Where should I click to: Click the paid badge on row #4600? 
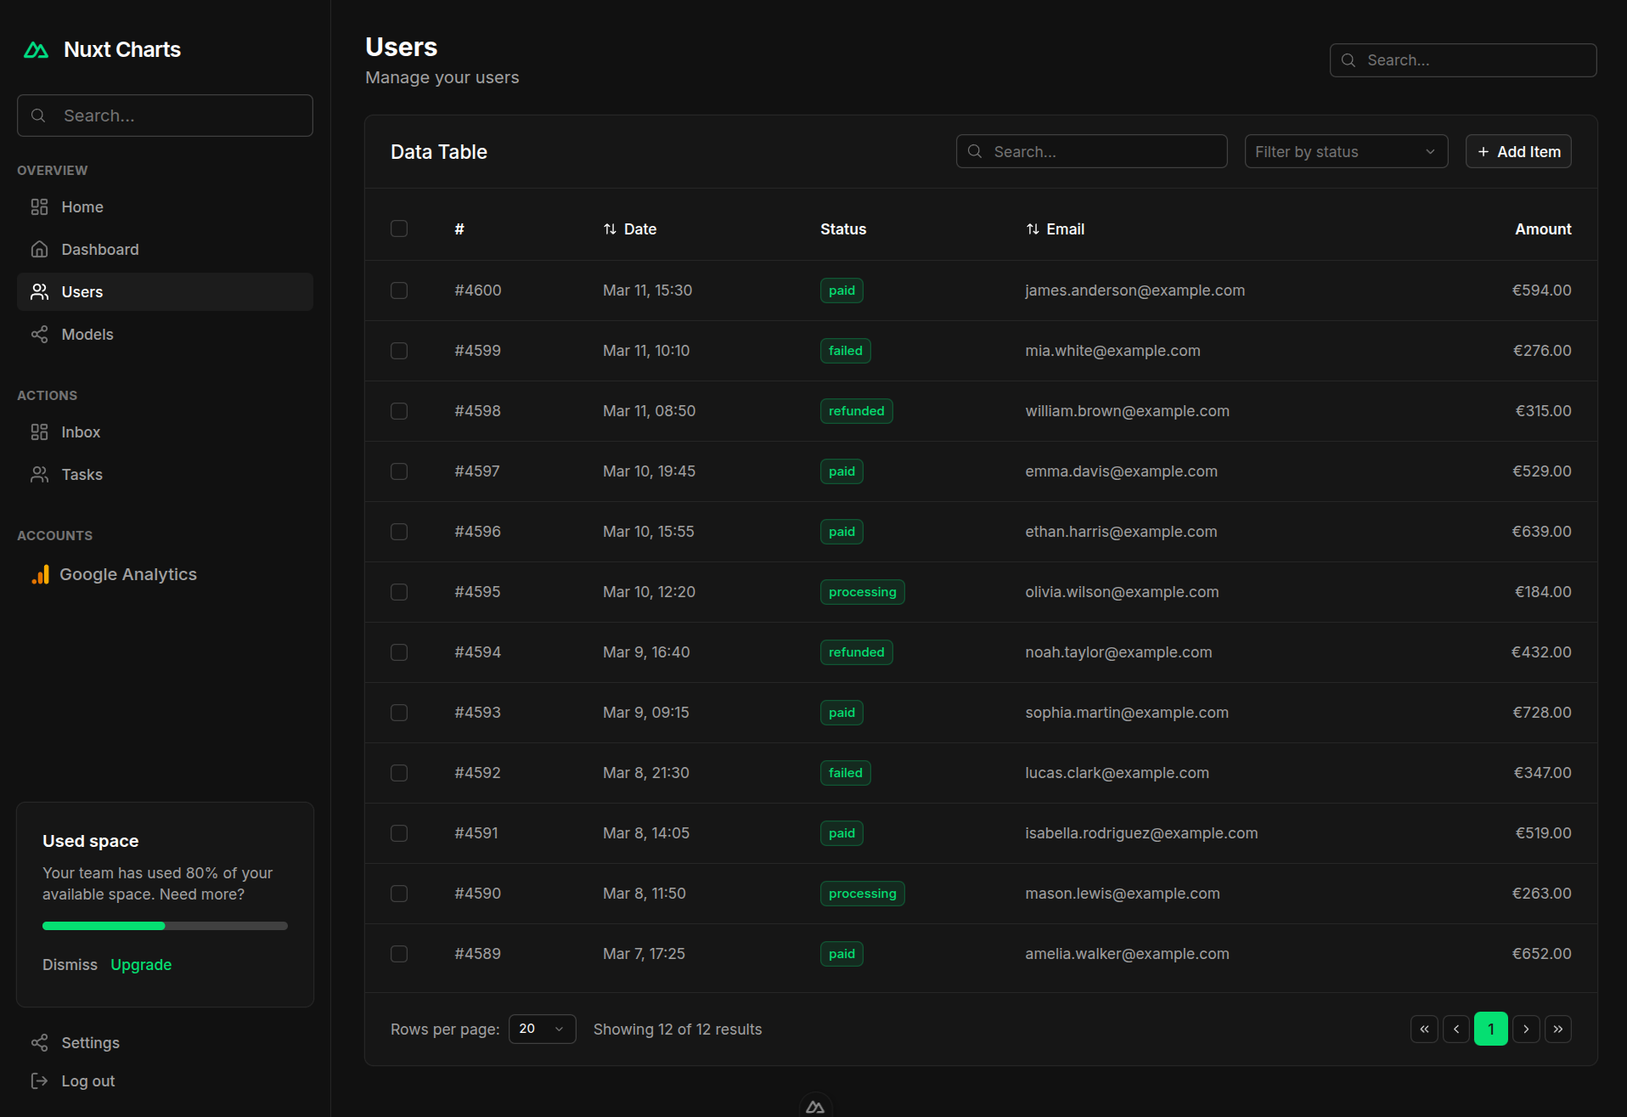coord(842,291)
